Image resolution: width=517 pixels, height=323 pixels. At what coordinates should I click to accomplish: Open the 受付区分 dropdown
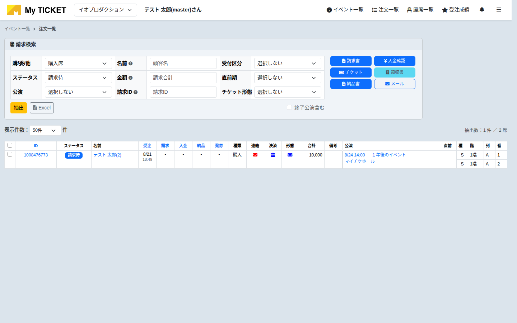(288, 63)
